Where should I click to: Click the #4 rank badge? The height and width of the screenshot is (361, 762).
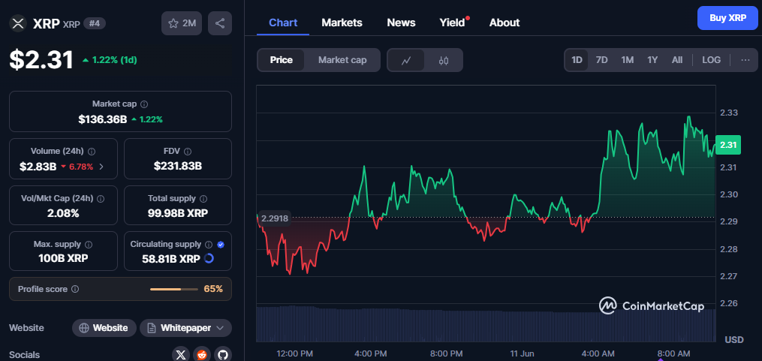[x=95, y=23]
